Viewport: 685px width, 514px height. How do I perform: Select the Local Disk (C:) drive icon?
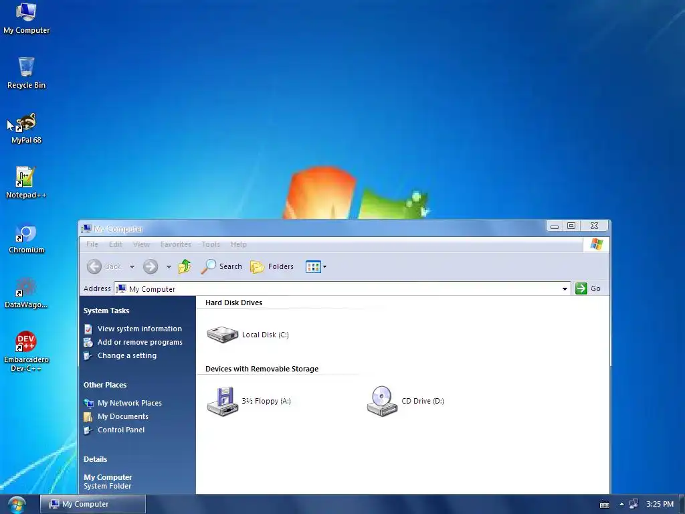click(248, 335)
